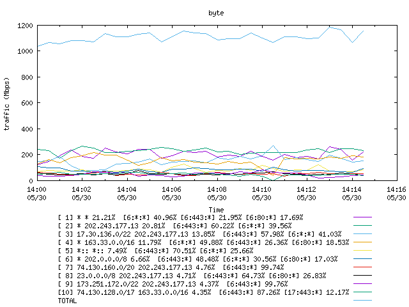Viewport: 409px width, 307px height.
Task: Click the y-axis tick value 400
Action: click(27, 129)
